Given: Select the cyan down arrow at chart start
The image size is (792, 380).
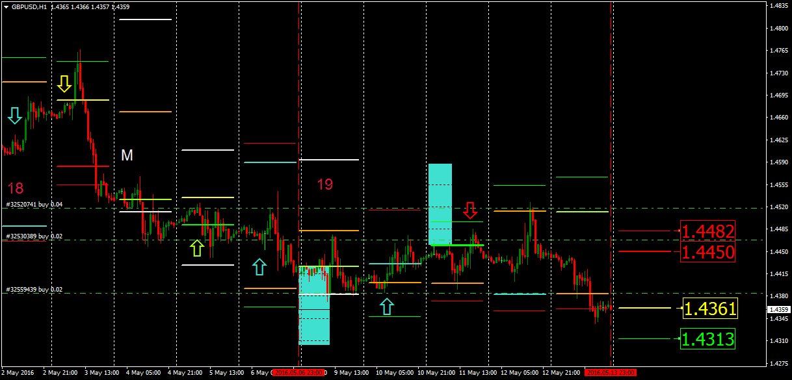Looking at the screenshot, I should [15, 116].
